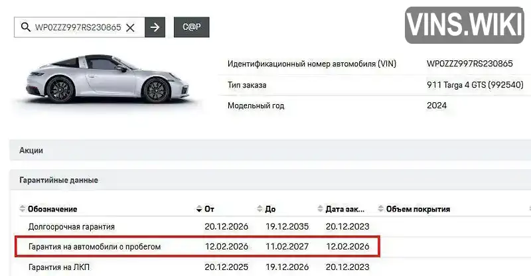The width and height of the screenshot is (531, 276).
Task: Click end date 19.12.2035
Action: 287,226
